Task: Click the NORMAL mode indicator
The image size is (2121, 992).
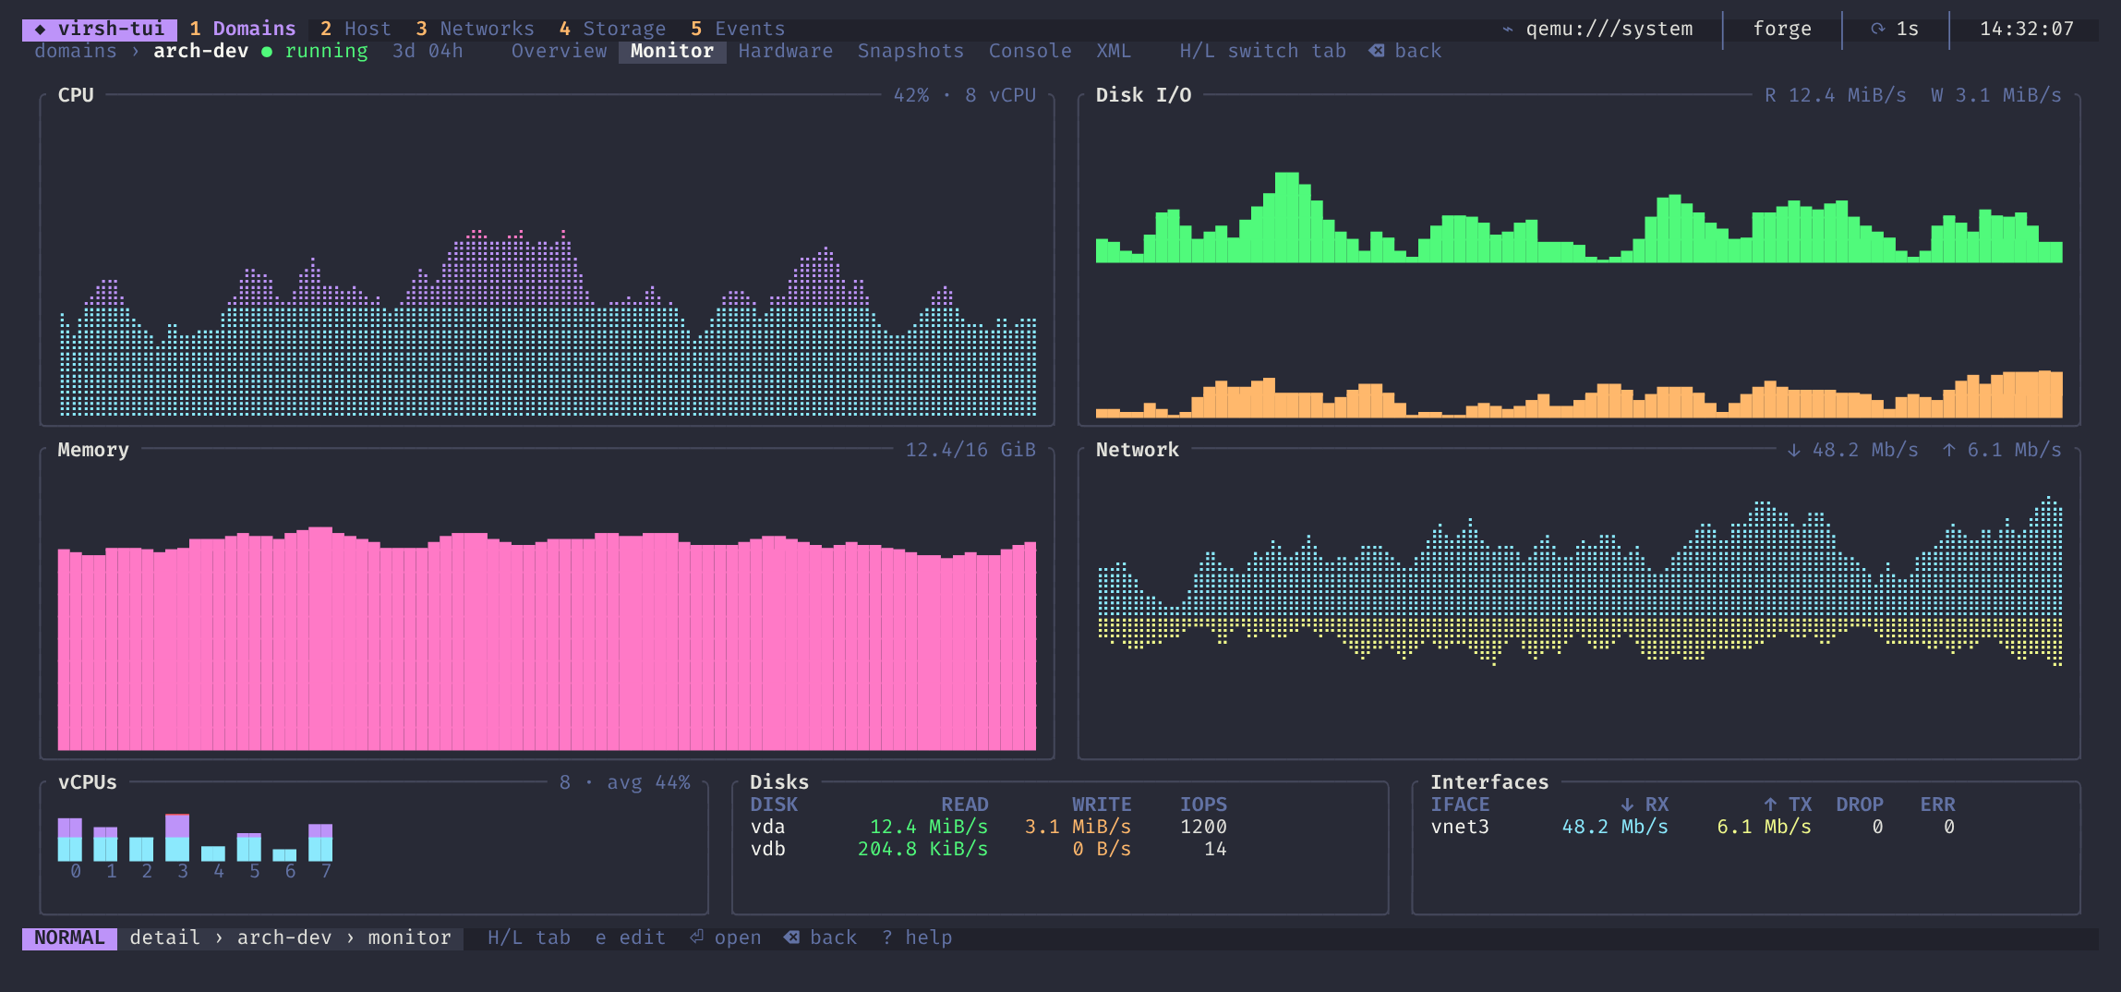Action: click(x=69, y=938)
